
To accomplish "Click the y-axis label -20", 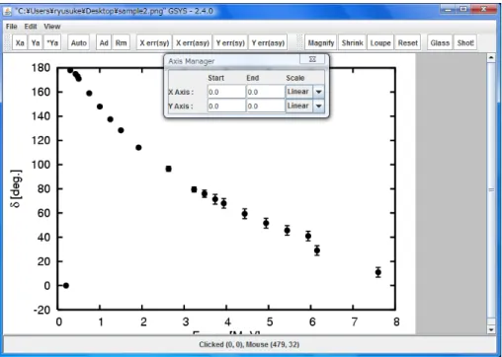I will point(42,310).
